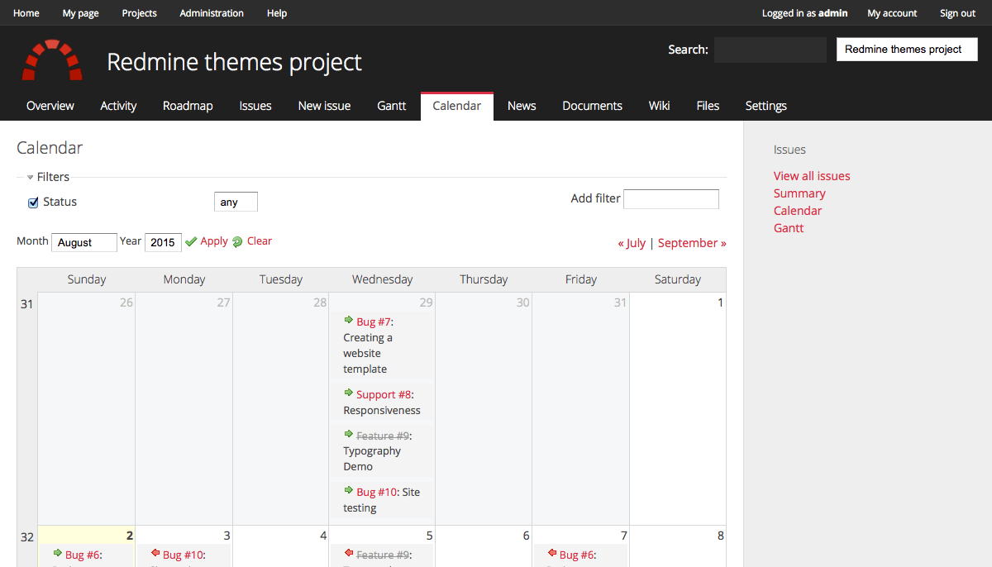992x567 pixels.
Task: Click the Apply link
Action: 214,241
